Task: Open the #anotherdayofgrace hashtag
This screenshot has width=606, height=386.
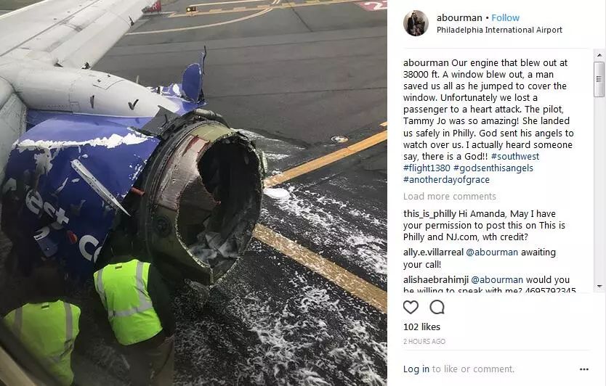Action: [x=446, y=179]
